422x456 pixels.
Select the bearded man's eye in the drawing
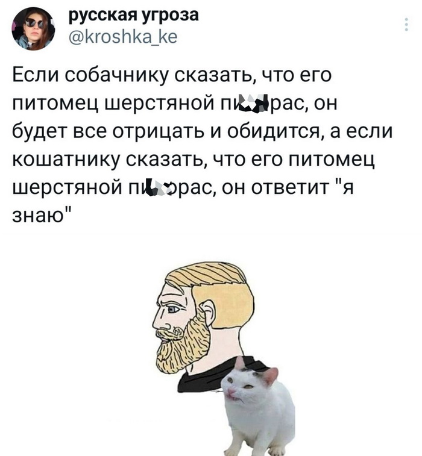[174, 309]
